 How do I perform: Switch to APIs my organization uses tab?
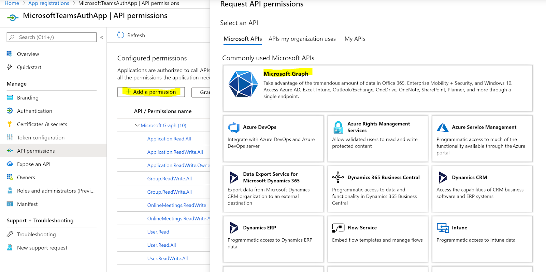302,39
